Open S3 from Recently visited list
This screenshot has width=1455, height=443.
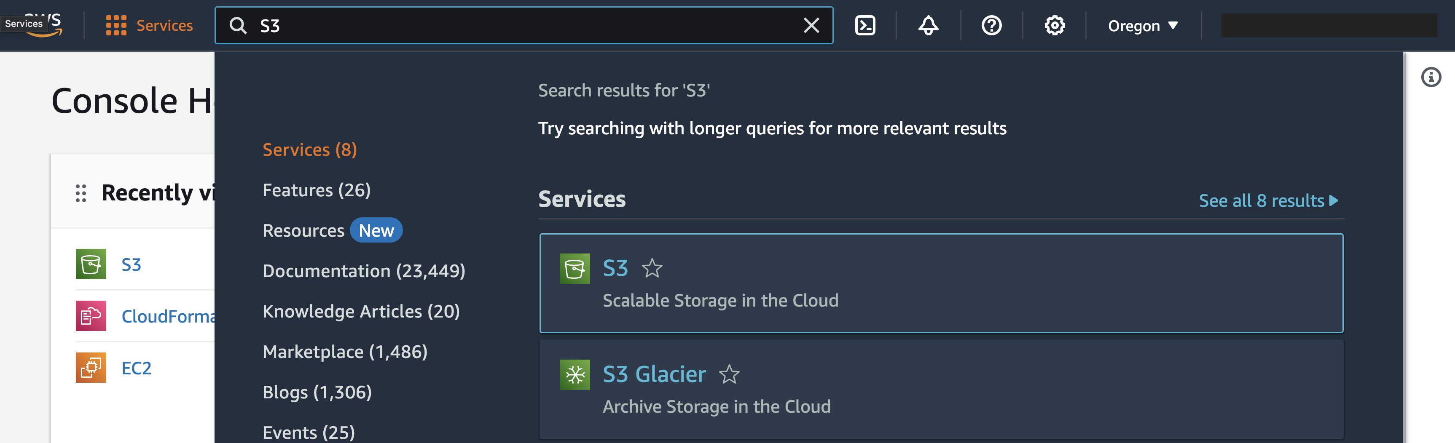click(x=131, y=264)
